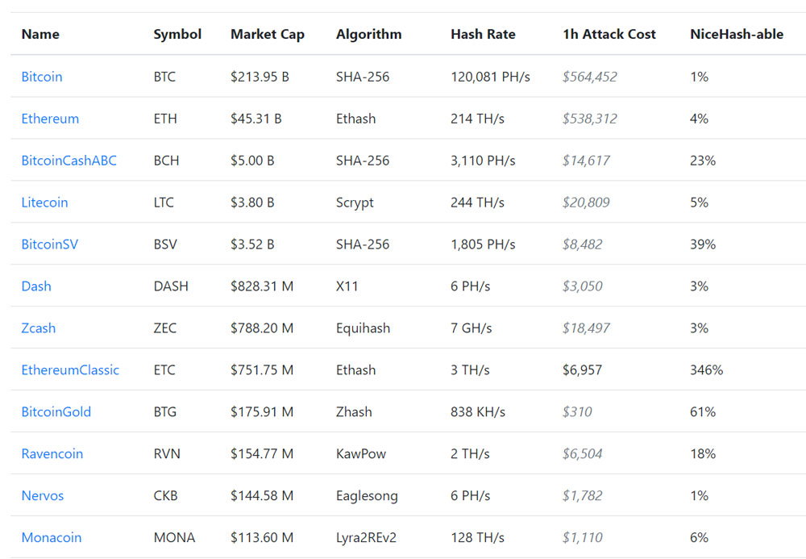Open the Bitcoin link
Screen dimensions: 806x559
point(42,77)
